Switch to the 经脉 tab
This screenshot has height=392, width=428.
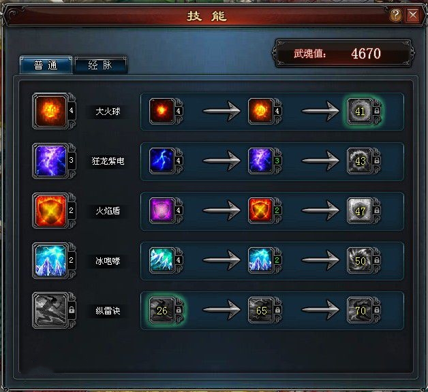pyautogui.click(x=101, y=65)
